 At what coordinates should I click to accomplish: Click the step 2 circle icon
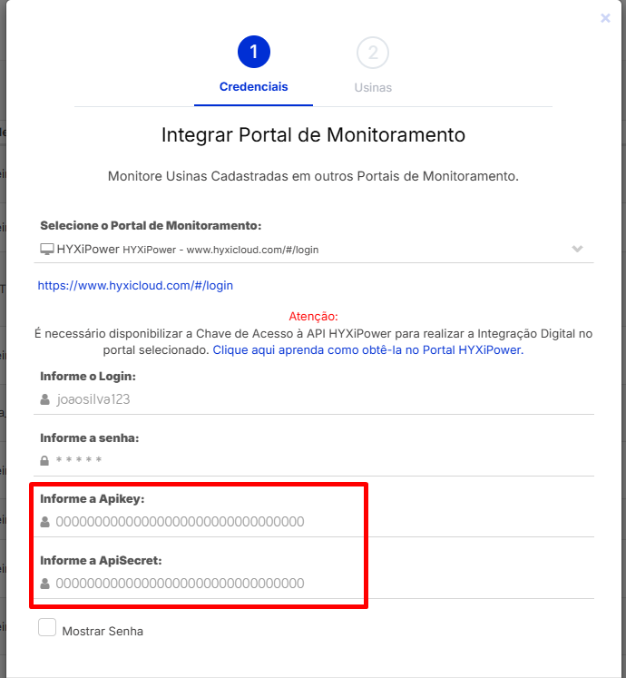point(373,53)
